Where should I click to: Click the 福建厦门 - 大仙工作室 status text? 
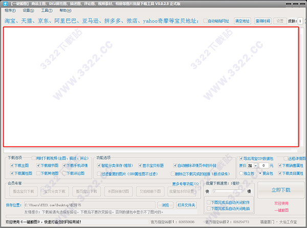(279, 222)
